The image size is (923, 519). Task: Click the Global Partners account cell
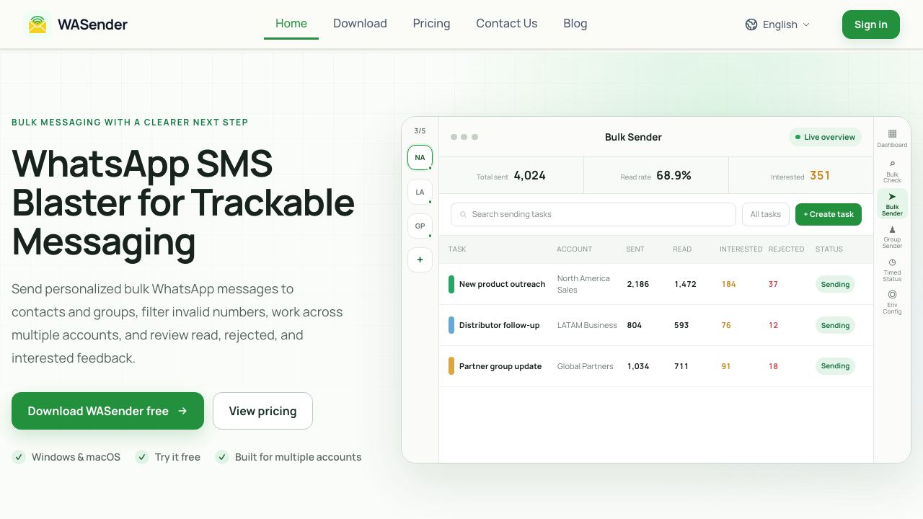point(585,366)
